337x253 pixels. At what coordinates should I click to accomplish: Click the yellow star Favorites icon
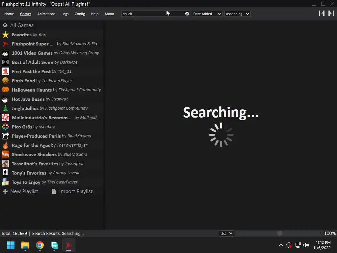(x=5, y=35)
